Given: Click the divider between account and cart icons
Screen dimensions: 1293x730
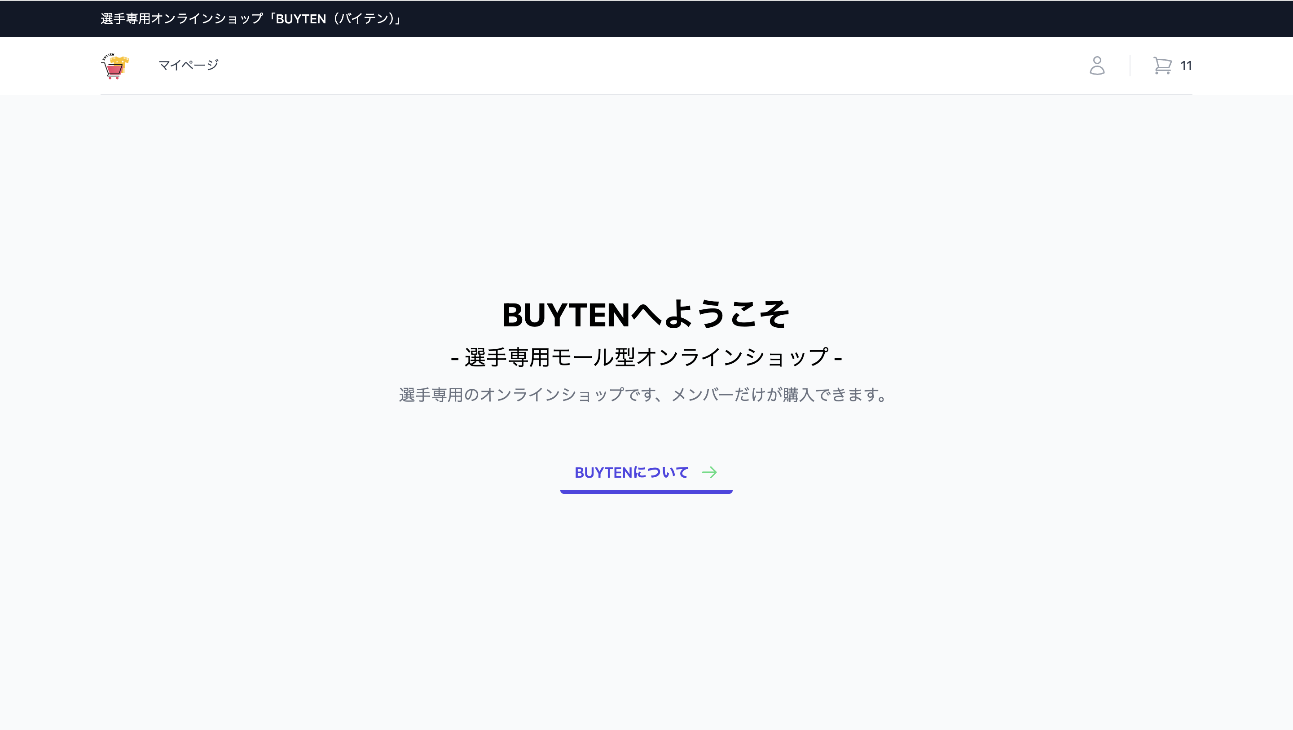Looking at the screenshot, I should (1130, 65).
